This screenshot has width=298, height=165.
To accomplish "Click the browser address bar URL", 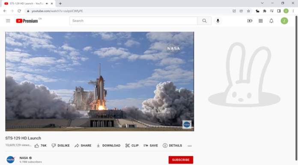I will 57,11.
